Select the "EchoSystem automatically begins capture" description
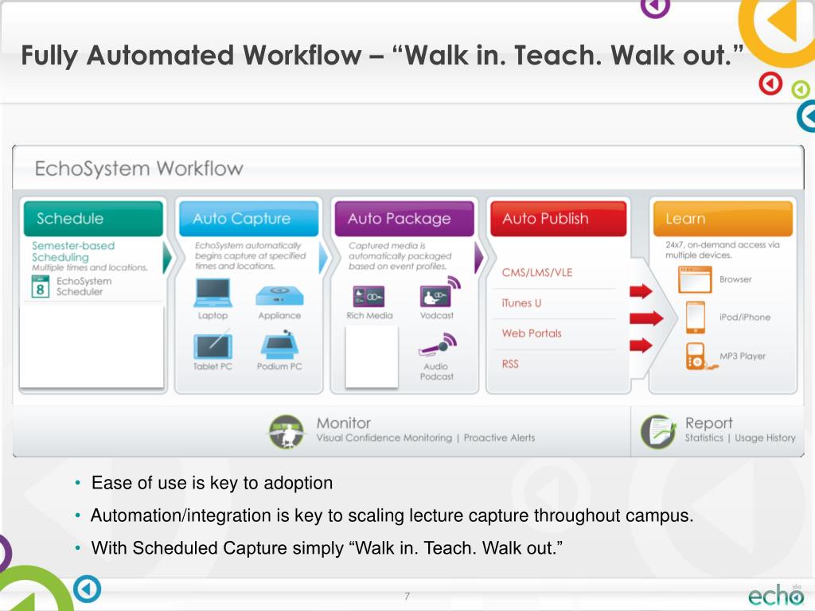This screenshot has height=611, width=815. click(251, 255)
